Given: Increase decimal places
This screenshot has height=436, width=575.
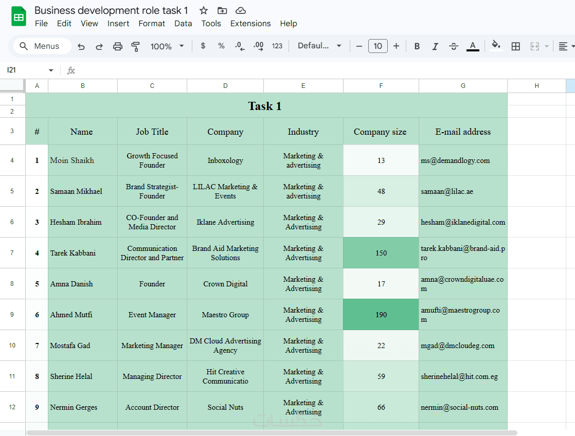Looking at the screenshot, I should point(259,46).
